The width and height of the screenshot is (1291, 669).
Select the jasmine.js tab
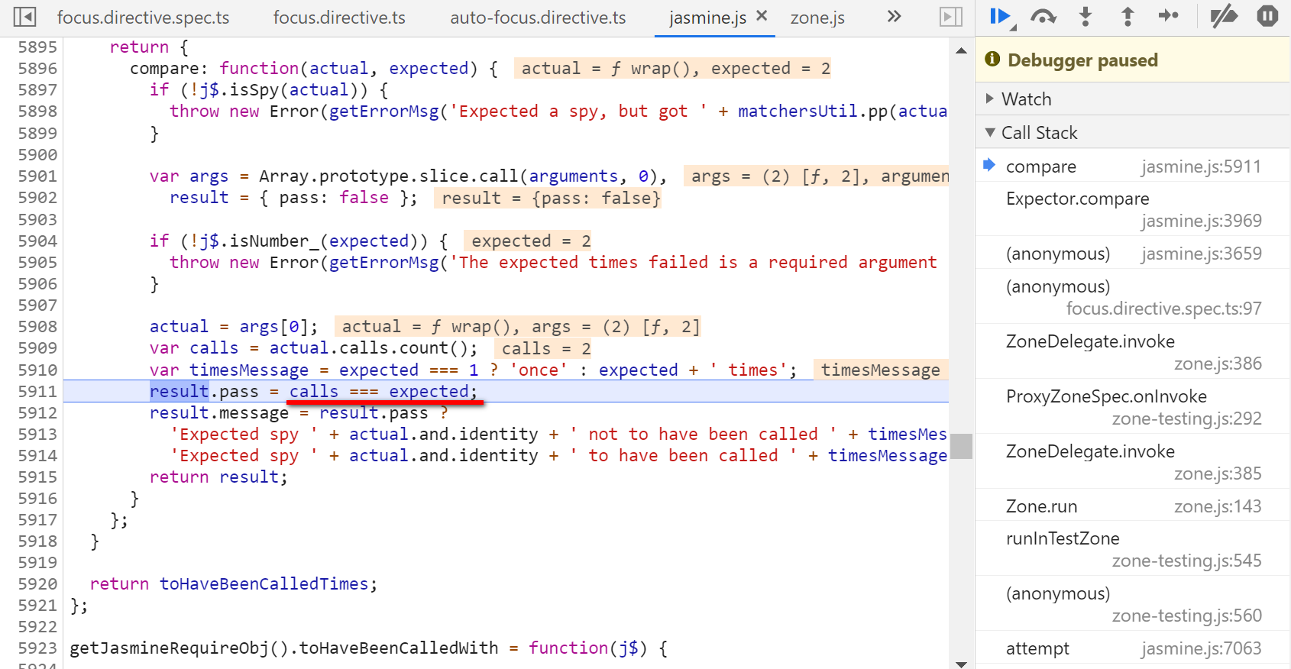point(707,18)
